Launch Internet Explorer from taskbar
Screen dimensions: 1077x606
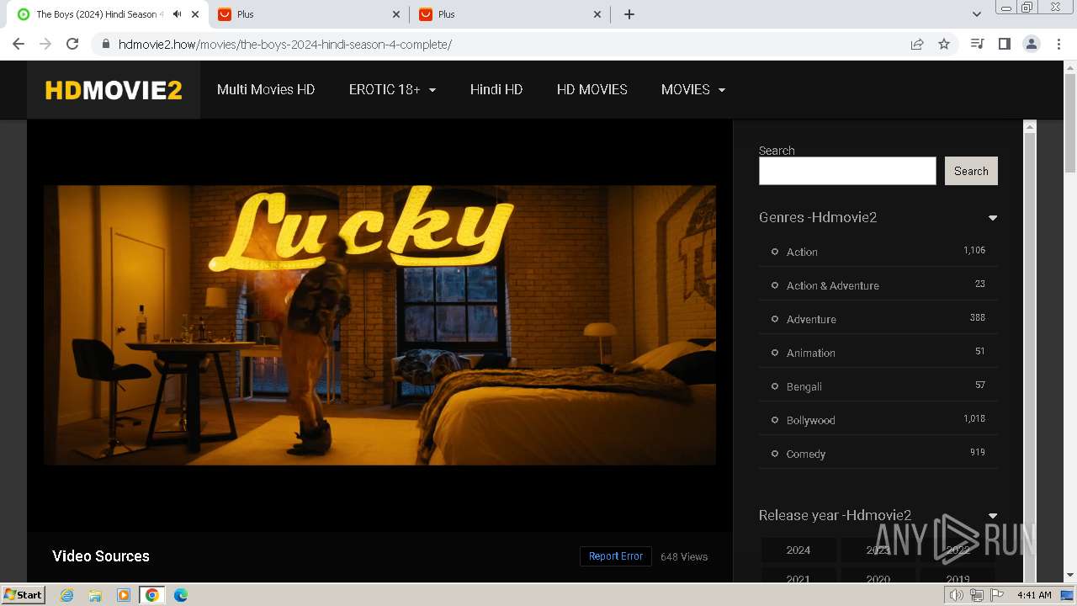click(66, 595)
